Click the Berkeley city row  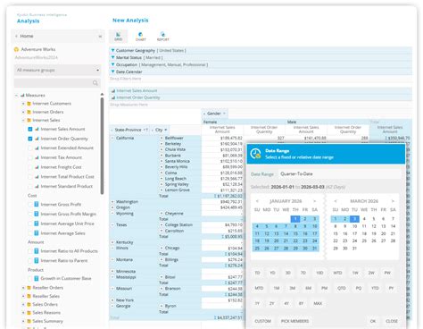(x=173, y=144)
